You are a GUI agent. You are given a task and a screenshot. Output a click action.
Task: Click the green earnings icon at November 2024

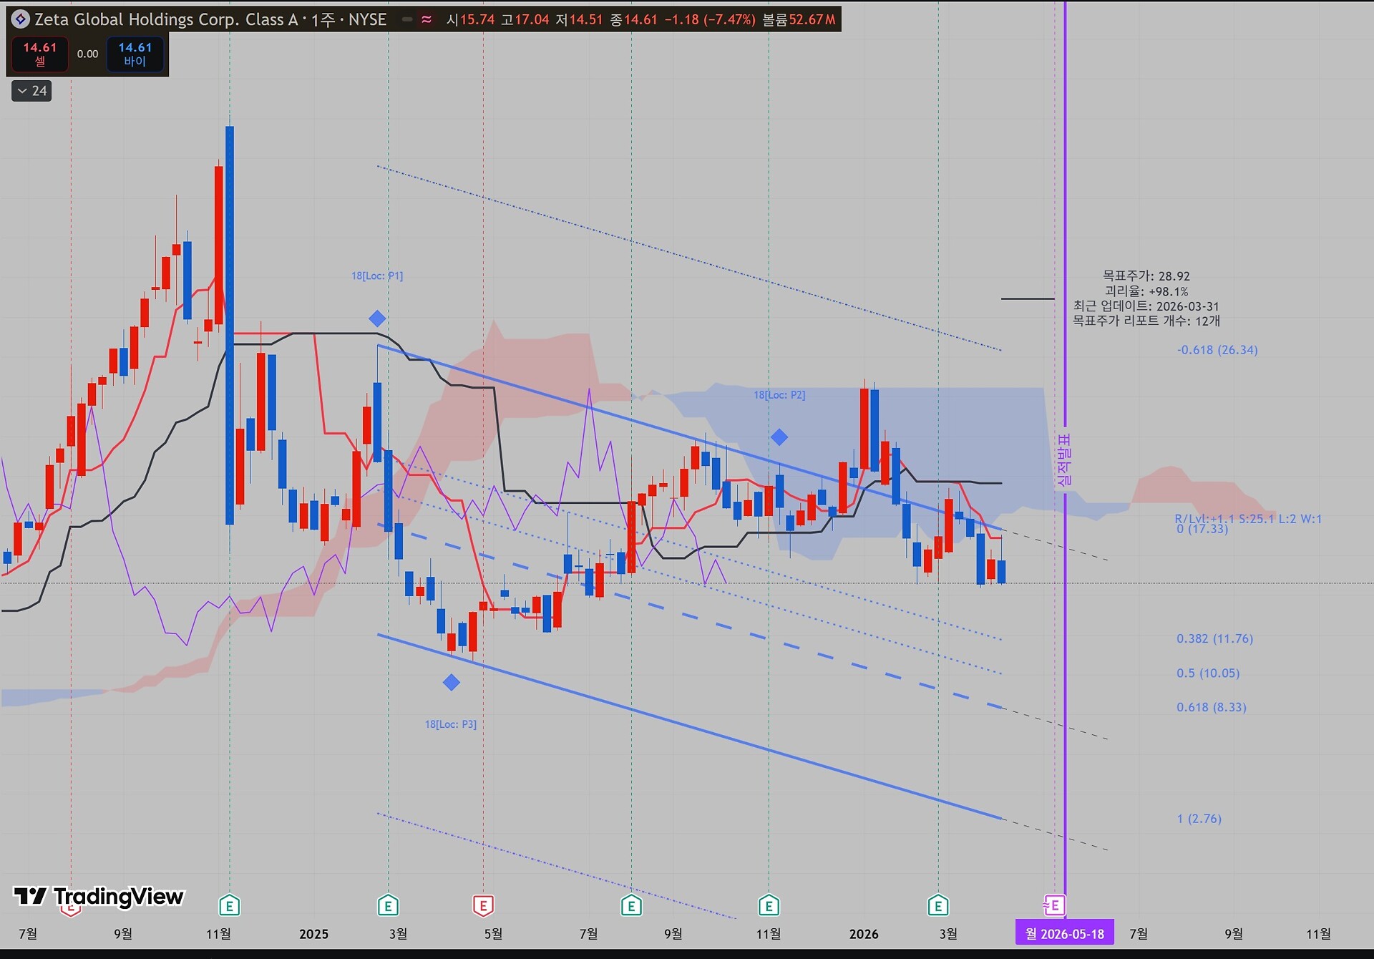(x=229, y=906)
